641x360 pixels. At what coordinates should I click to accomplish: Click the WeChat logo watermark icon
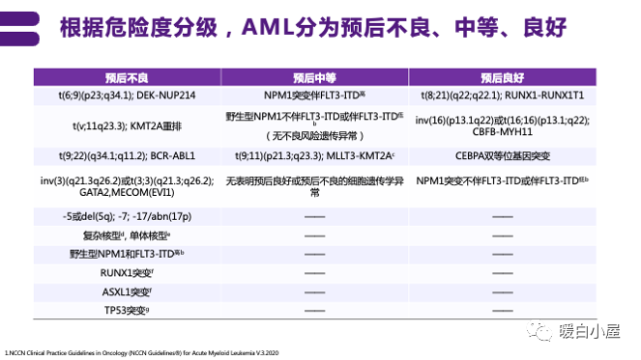(x=539, y=331)
